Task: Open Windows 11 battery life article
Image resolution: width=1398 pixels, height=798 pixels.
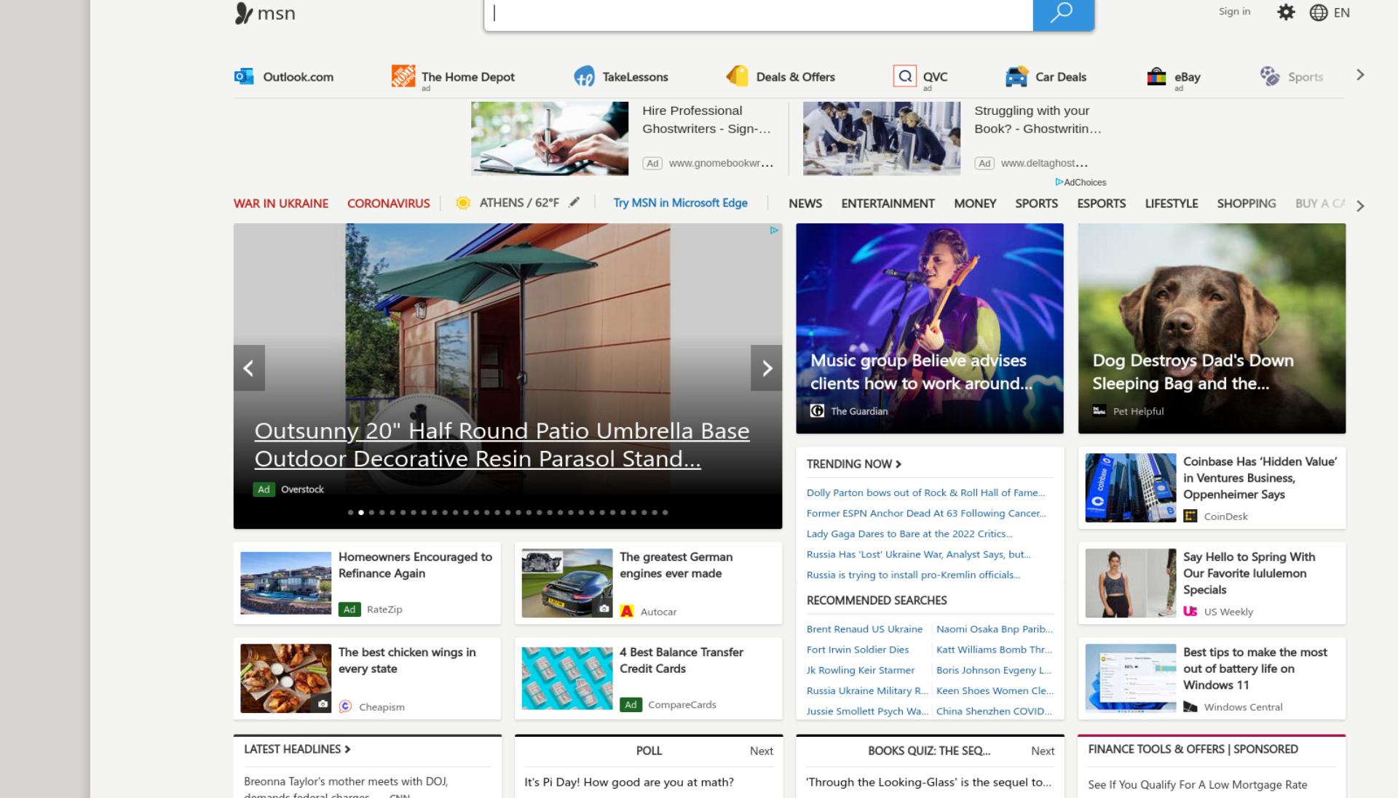Action: click(x=1212, y=678)
